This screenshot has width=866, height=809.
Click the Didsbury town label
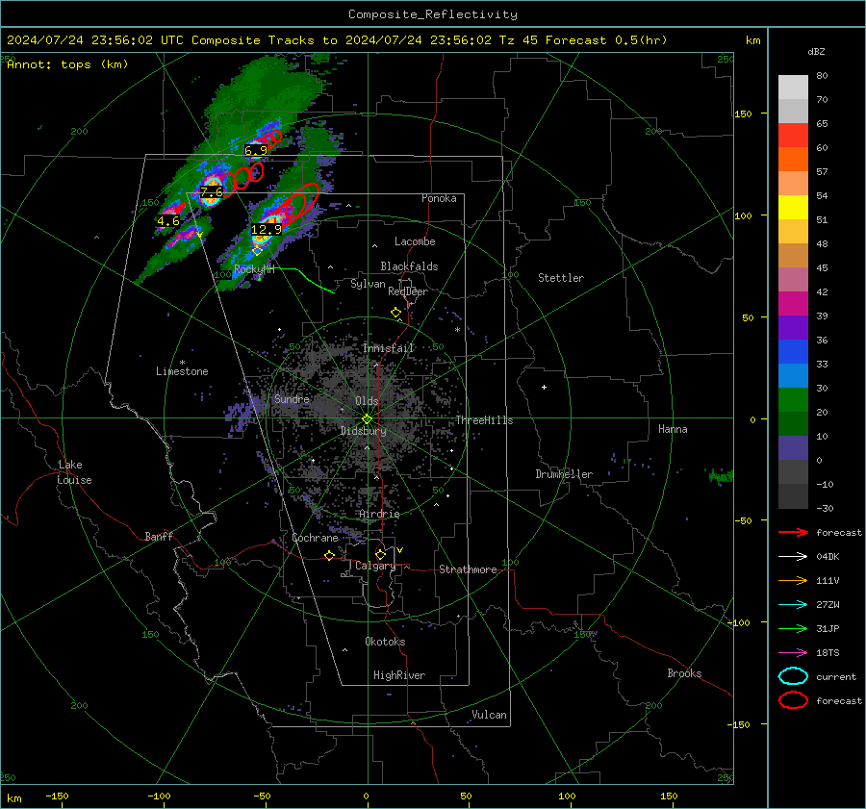pos(363,431)
